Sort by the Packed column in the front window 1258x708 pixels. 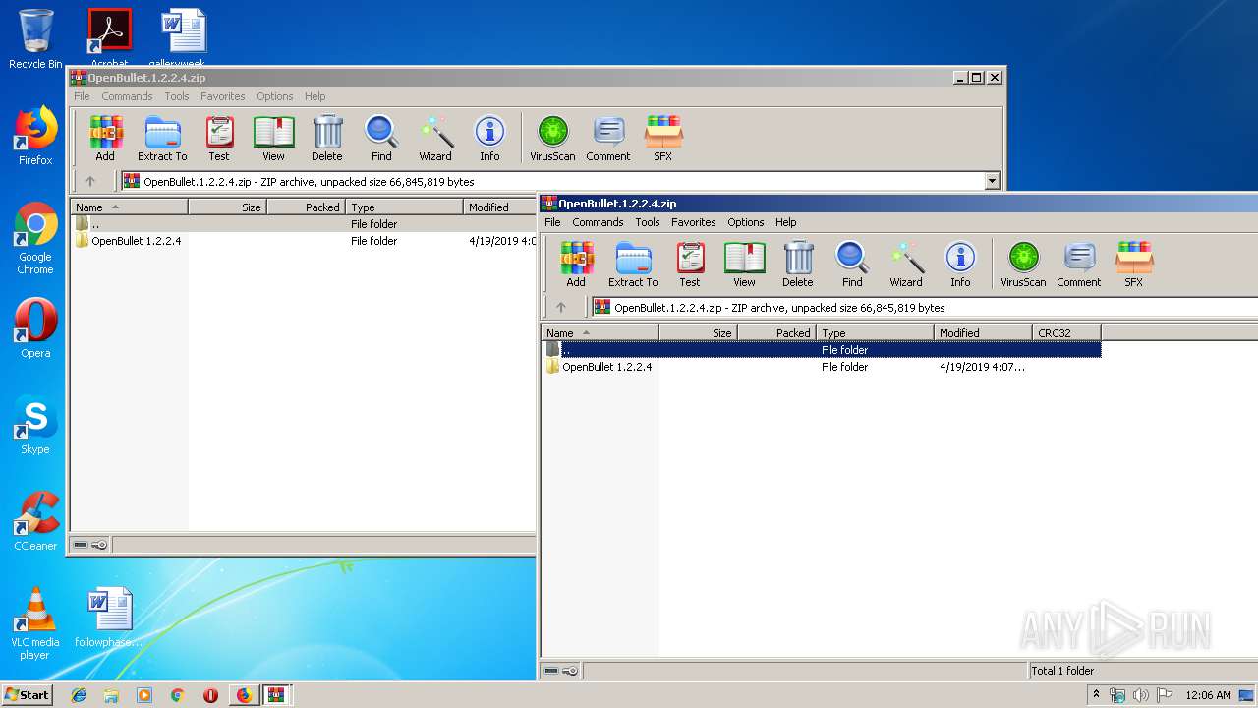tap(776, 332)
